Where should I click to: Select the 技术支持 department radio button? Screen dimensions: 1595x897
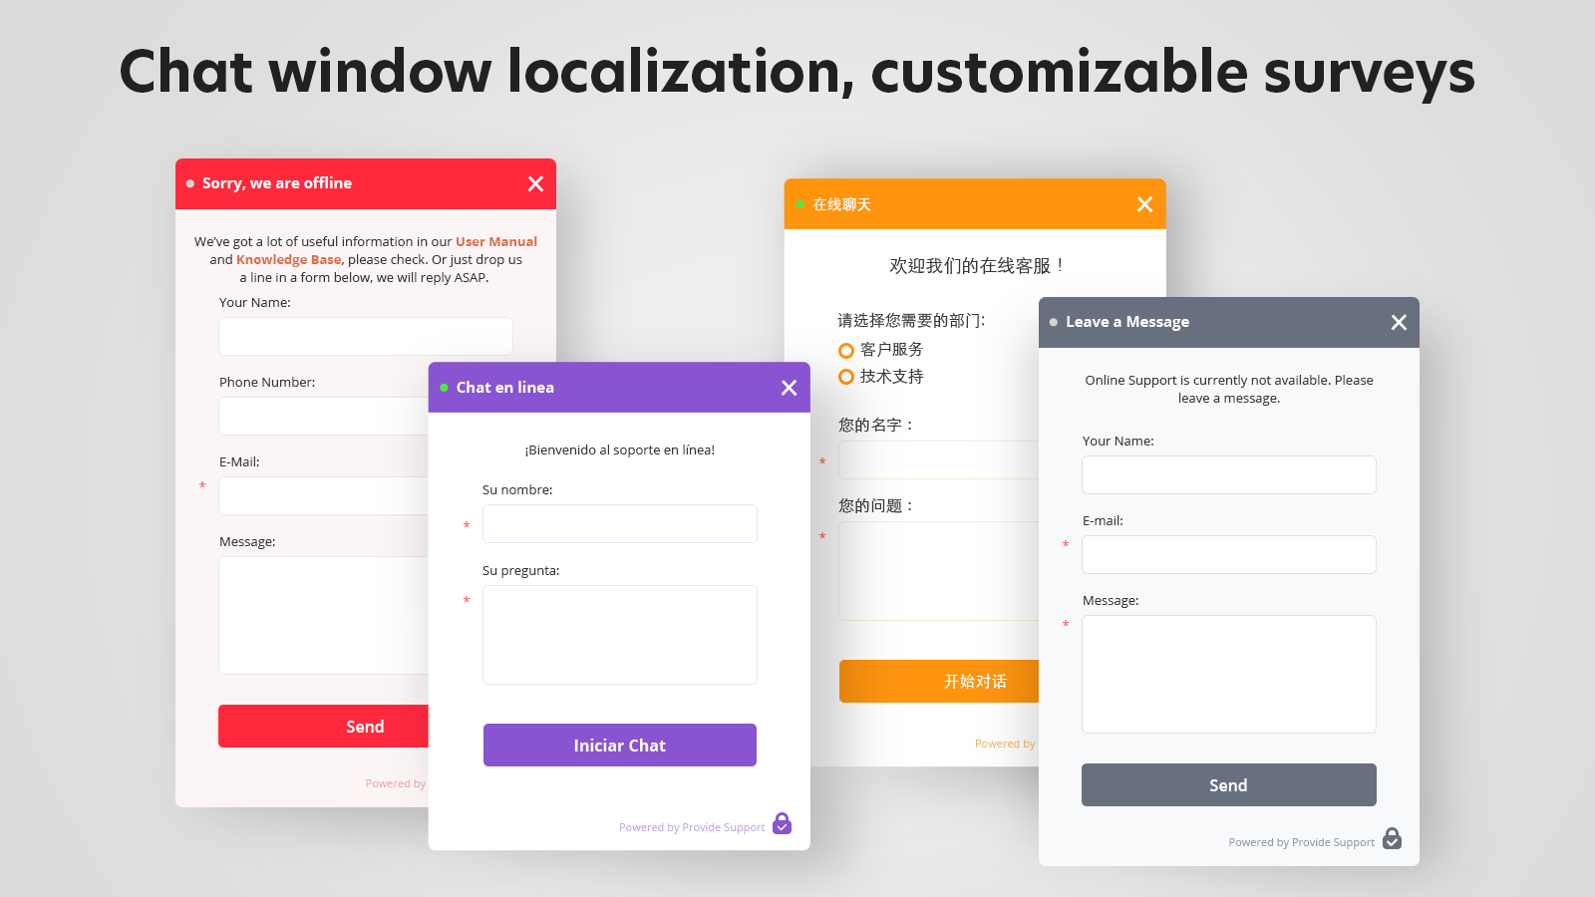846,377
